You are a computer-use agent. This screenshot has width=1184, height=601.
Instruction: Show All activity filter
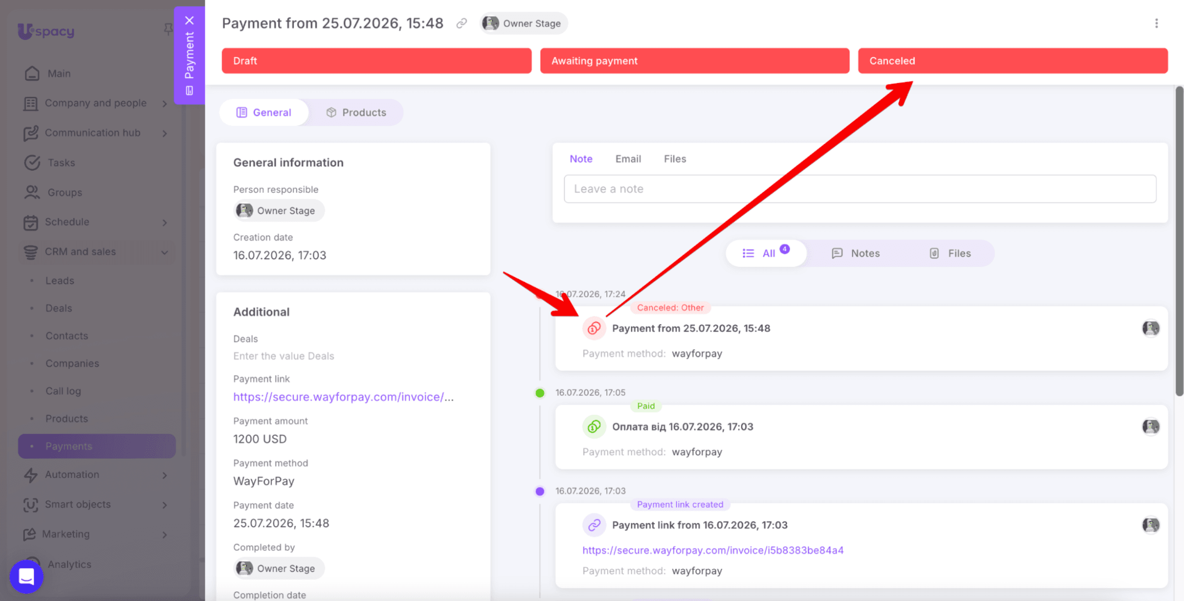(766, 253)
